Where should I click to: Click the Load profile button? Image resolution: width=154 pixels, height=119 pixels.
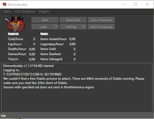pyautogui.click(x=43, y=26)
